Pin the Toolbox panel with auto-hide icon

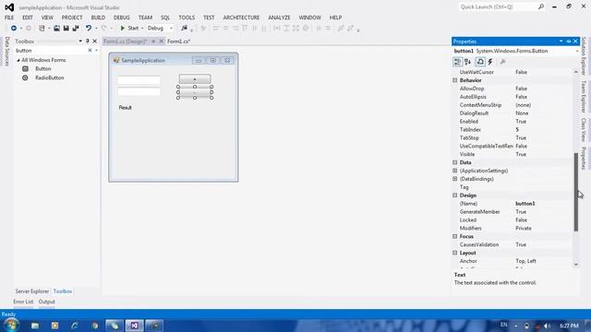(x=88, y=41)
